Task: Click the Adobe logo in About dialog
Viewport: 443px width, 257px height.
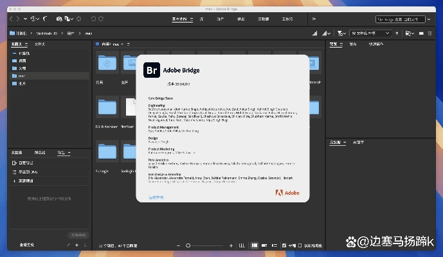Action: (287, 193)
